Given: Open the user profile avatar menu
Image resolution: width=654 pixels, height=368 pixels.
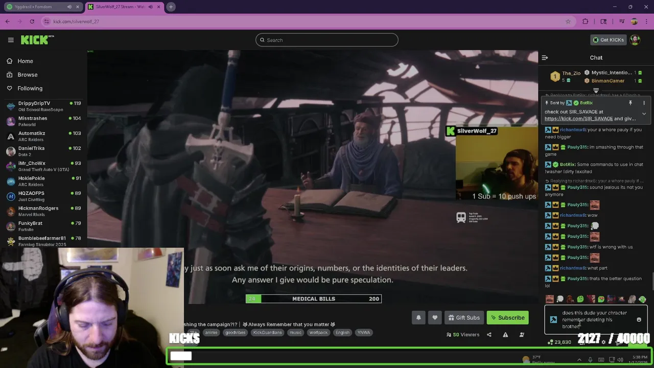Looking at the screenshot, I should pyautogui.click(x=635, y=40).
